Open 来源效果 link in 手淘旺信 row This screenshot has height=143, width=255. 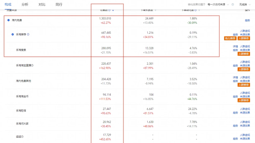coord(245,113)
